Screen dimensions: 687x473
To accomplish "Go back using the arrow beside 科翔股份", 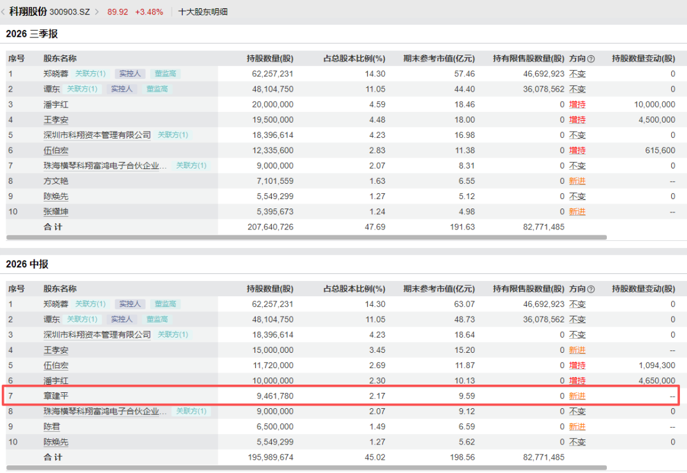I will [3, 12].
